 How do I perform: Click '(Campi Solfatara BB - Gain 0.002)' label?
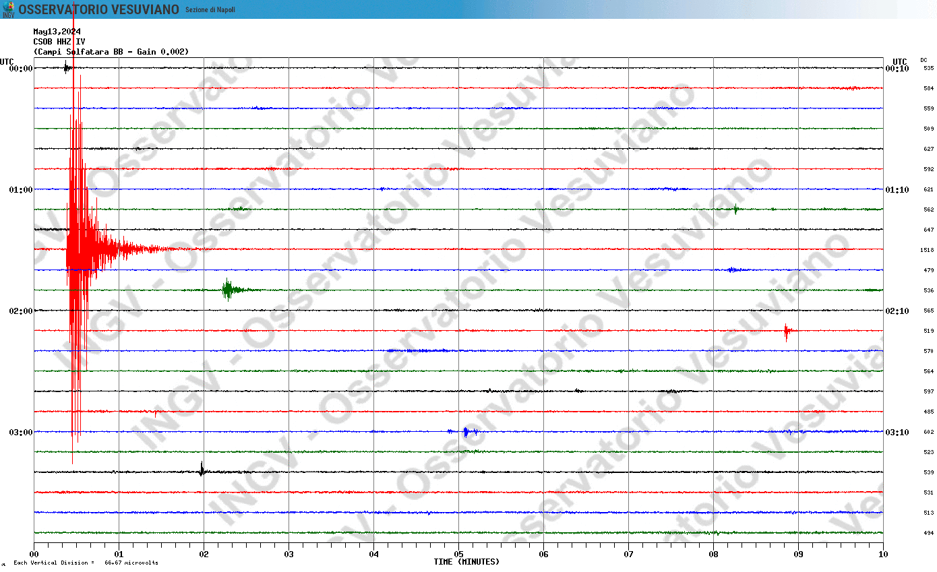coord(111,52)
